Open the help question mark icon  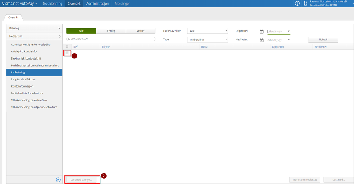tap(297, 4)
